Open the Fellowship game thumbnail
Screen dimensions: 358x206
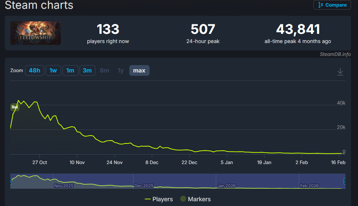tap(35, 33)
